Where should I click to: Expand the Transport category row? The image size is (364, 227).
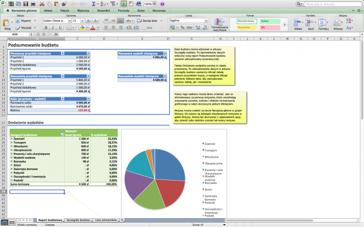click(x=12, y=143)
